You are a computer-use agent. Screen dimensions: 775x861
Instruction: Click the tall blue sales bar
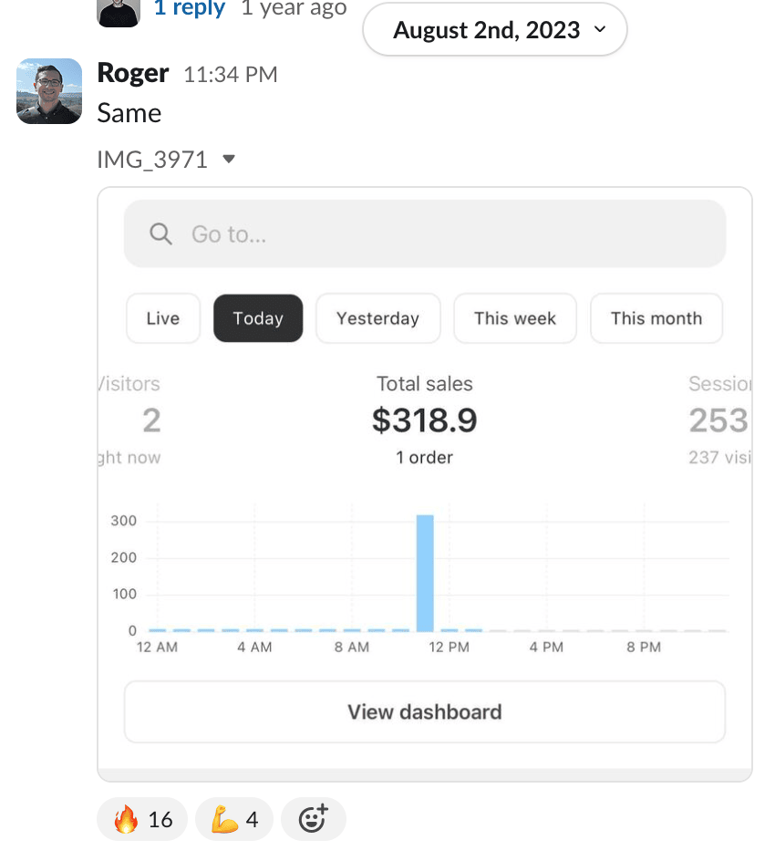(x=425, y=573)
